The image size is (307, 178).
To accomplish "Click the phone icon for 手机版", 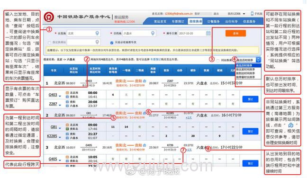I will 252,14.
